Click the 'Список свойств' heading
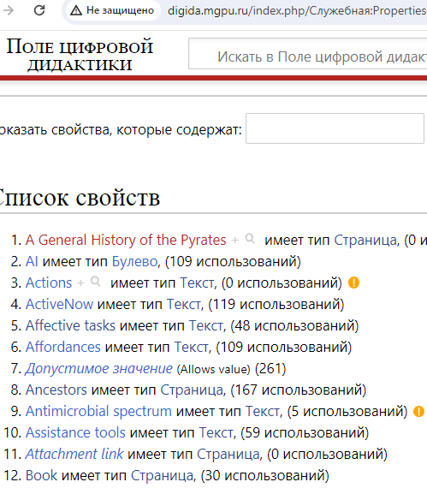This screenshot has width=427, height=488. pos(80,198)
